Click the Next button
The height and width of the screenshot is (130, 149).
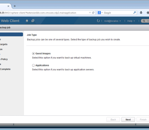128,120
